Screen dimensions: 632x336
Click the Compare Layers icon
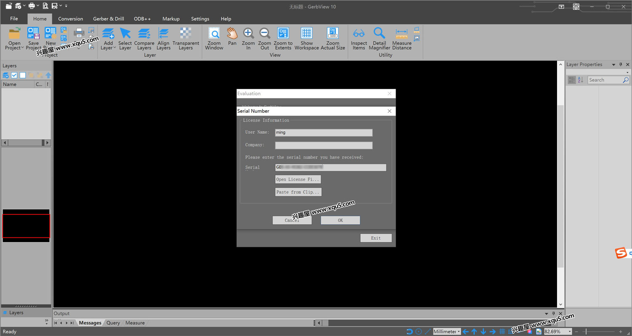144,34
